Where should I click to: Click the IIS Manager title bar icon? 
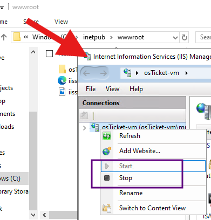pyautogui.click(x=87, y=56)
